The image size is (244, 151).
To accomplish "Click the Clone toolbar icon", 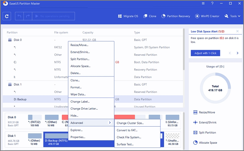I will coord(145,16).
